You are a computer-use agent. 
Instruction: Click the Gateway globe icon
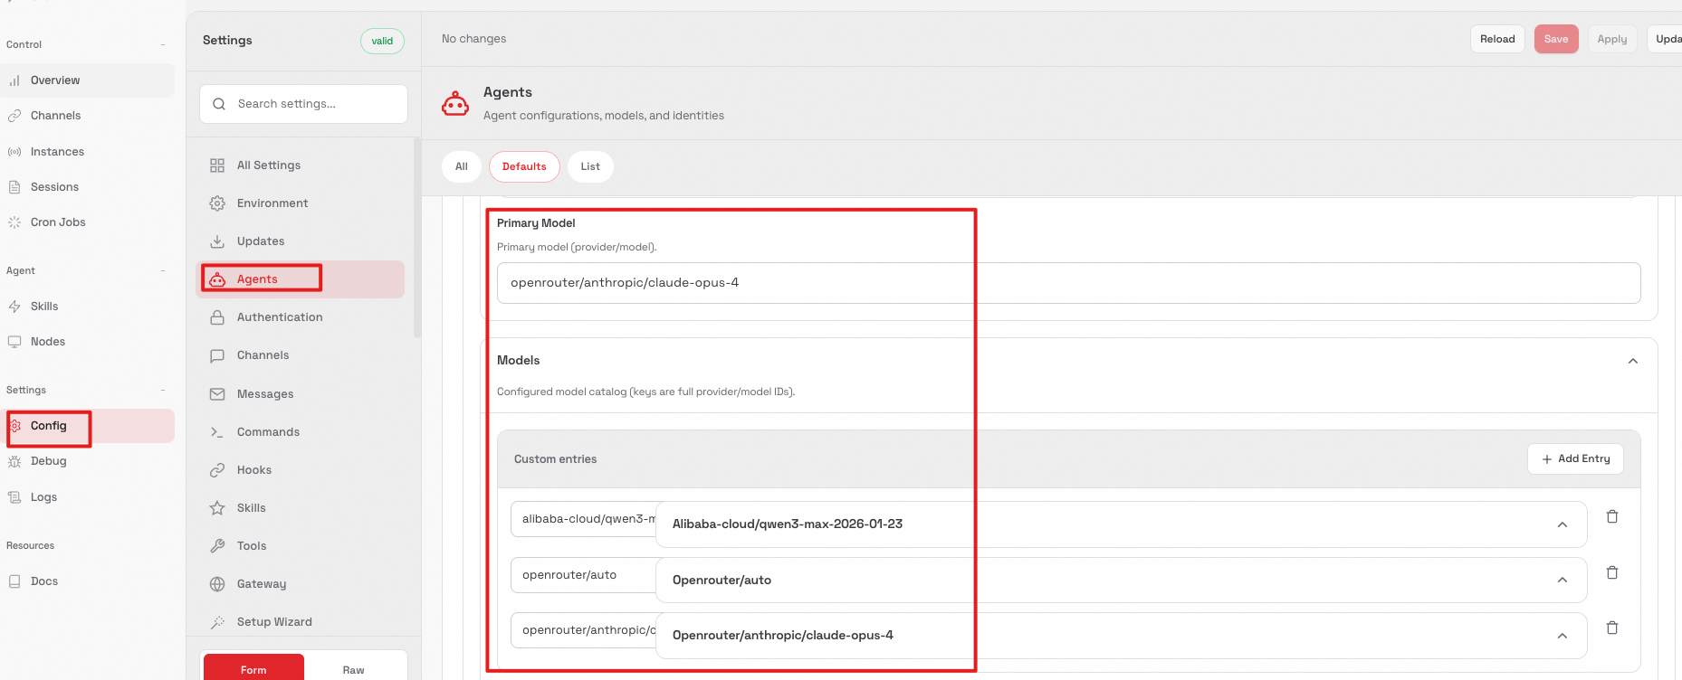pyautogui.click(x=217, y=584)
